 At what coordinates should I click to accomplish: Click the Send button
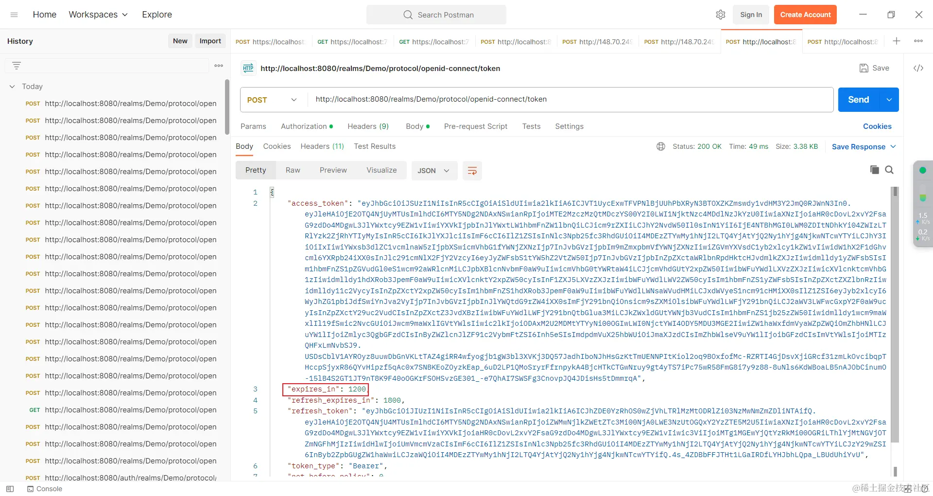tap(859, 100)
